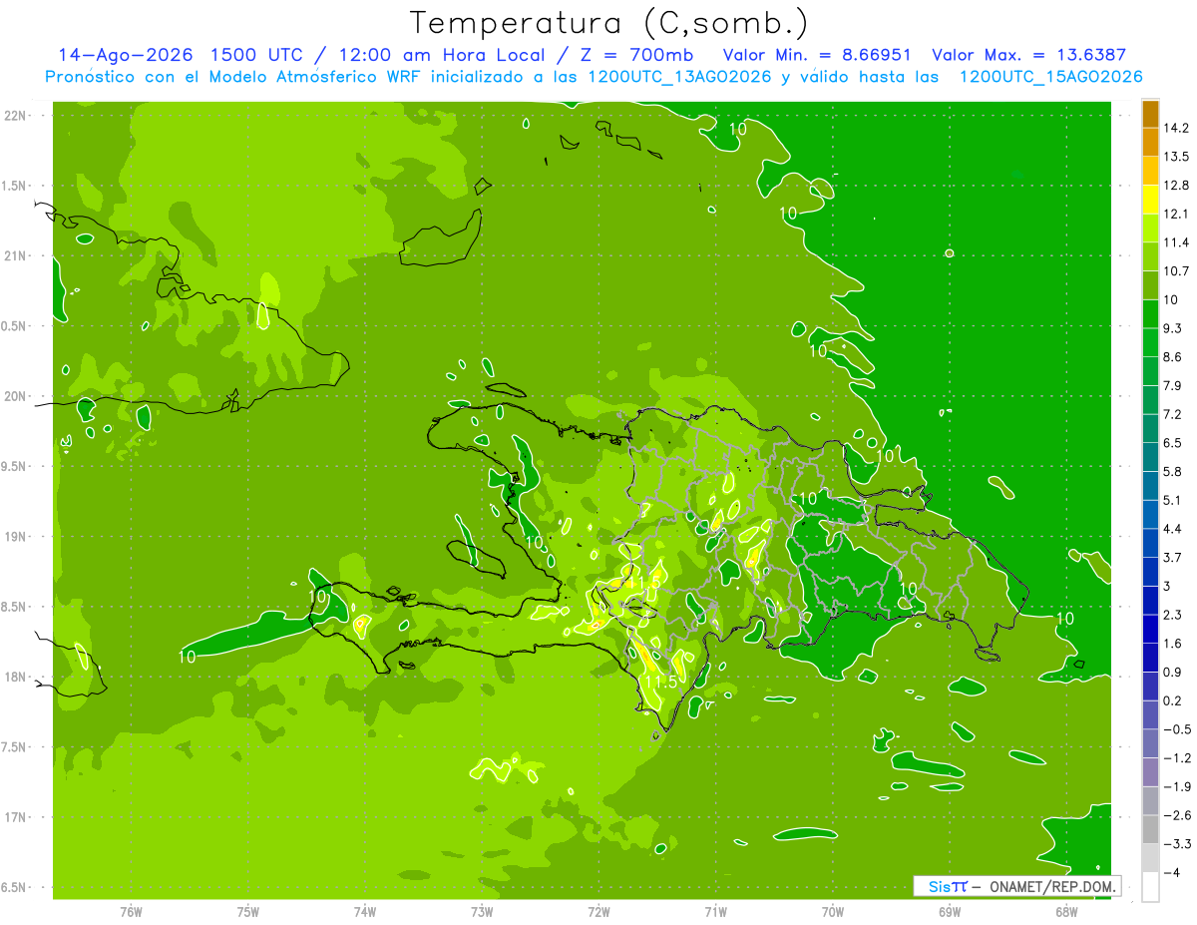Image resolution: width=1197 pixels, height=925 pixels.
Task: Select the dark blue swatch between 1.6 and 2.3
Action: [x=1150, y=630]
